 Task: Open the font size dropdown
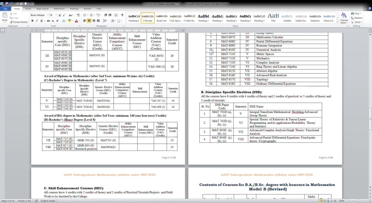click(x=56, y=15)
